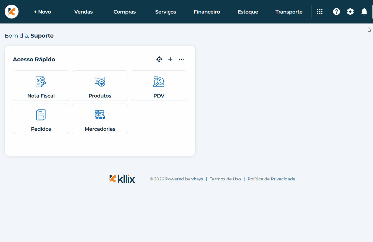The height and width of the screenshot is (242, 373).
Task: Open the Financeiro menu
Action: coord(207,12)
